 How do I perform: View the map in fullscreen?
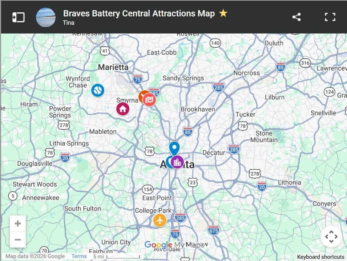coord(330,17)
